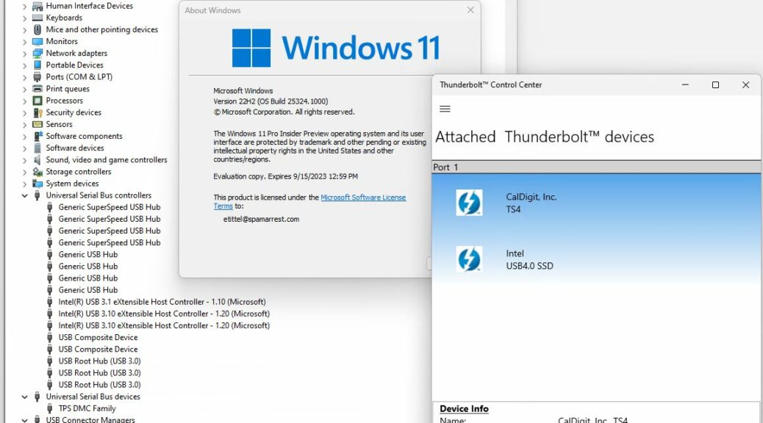The image size is (763, 423).
Task: Collapse the Universal Serial Bus controllers node
Action: 24,195
